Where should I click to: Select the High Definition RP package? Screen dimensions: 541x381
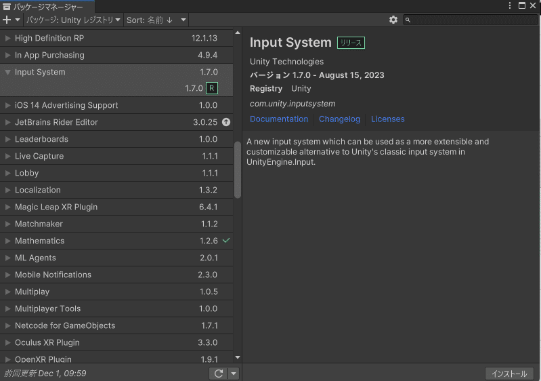click(x=116, y=38)
